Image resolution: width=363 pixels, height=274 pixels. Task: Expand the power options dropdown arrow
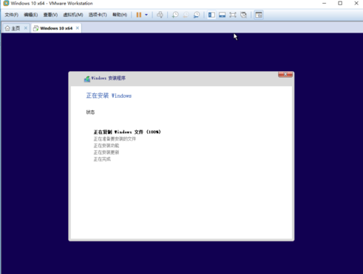click(x=146, y=15)
